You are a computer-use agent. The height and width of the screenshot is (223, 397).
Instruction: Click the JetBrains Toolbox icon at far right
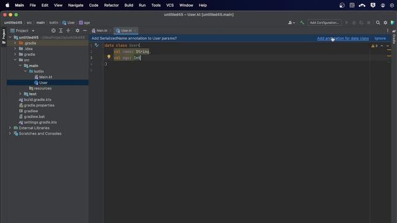[393, 23]
